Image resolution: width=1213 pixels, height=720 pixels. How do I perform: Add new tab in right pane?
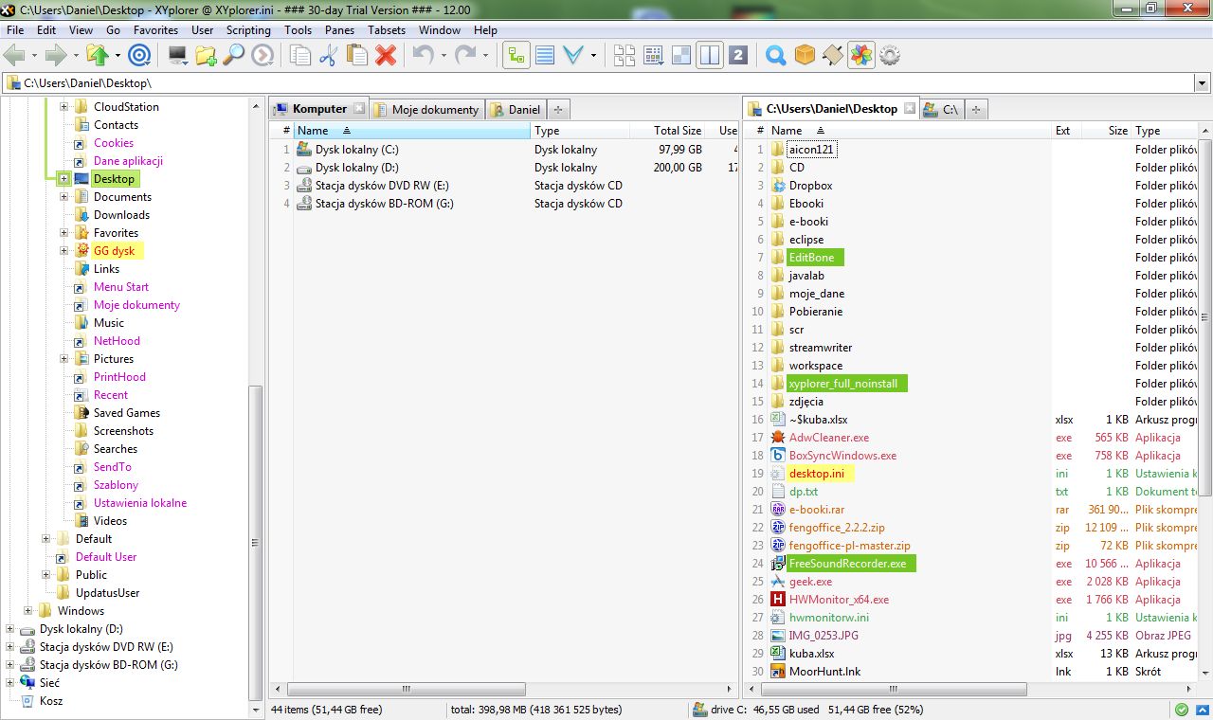tap(977, 110)
